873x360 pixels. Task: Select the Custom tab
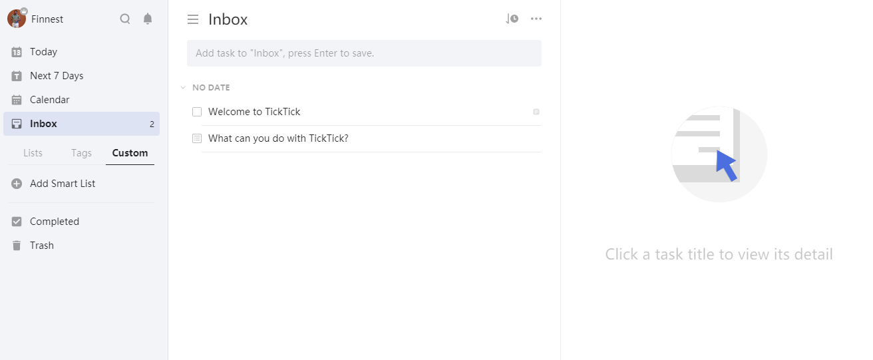(x=130, y=153)
